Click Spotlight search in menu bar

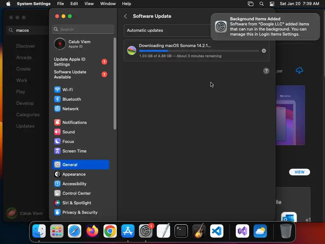pyautogui.click(x=262, y=4)
